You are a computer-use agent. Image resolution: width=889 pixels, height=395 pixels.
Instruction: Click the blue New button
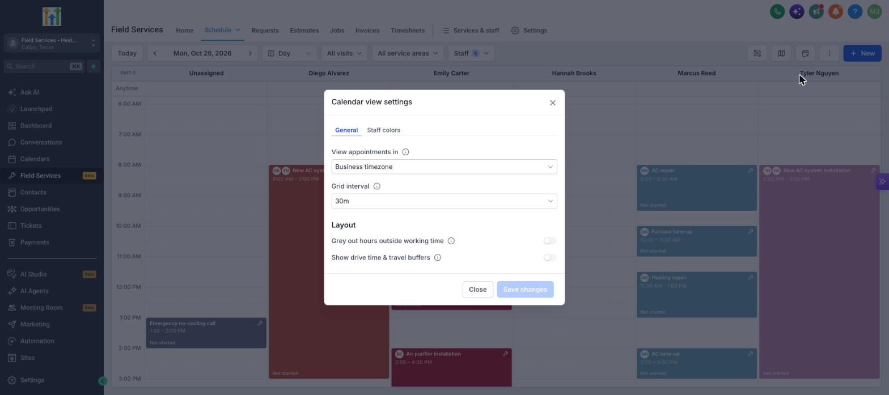coord(862,53)
